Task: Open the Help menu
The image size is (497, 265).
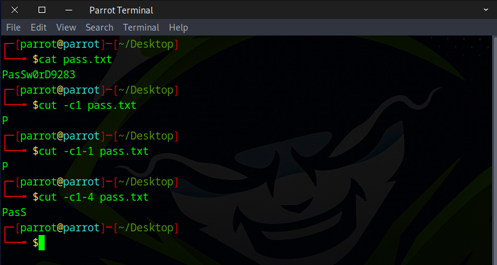Action: 179,28
